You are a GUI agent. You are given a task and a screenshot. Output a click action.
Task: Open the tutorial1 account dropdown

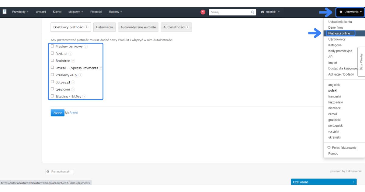(270, 12)
